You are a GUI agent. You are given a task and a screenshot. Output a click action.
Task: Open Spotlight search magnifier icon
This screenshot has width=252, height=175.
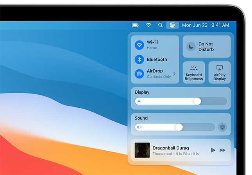coord(161,25)
